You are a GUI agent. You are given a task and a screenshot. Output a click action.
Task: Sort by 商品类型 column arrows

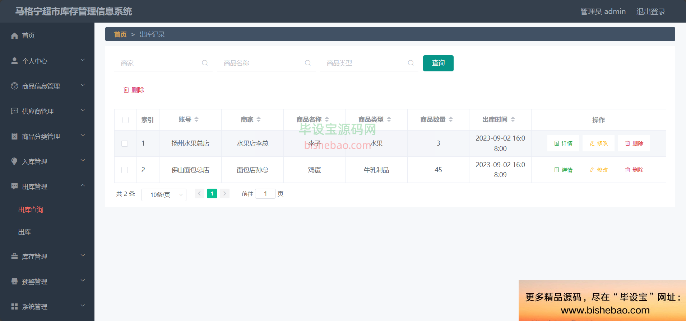389,119
